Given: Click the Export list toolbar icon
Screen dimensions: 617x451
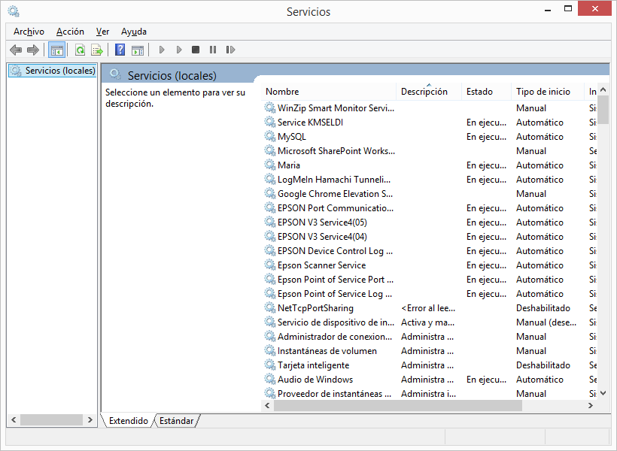Looking at the screenshot, I should [97, 50].
